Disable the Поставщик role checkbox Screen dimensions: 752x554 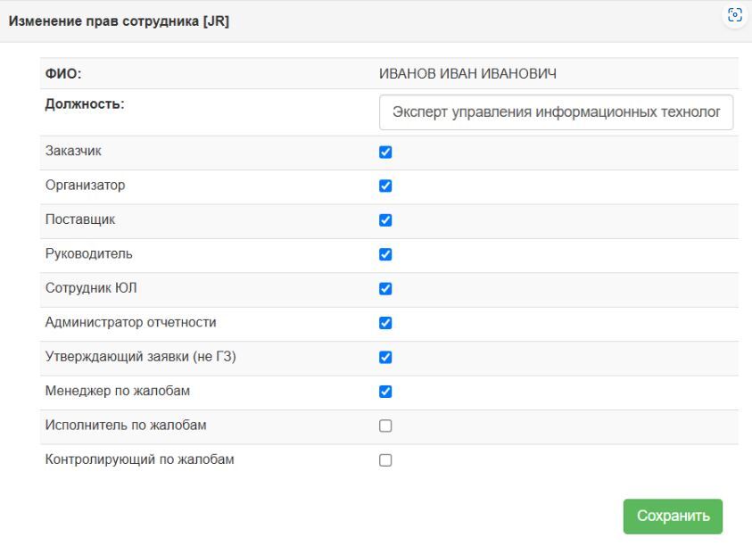click(x=385, y=220)
